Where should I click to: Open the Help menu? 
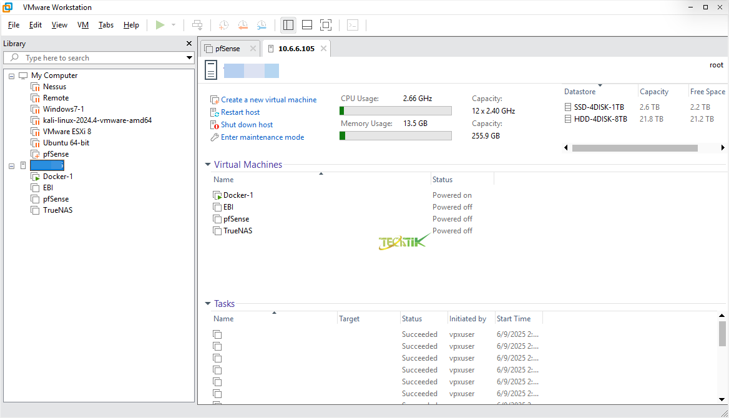click(x=131, y=25)
